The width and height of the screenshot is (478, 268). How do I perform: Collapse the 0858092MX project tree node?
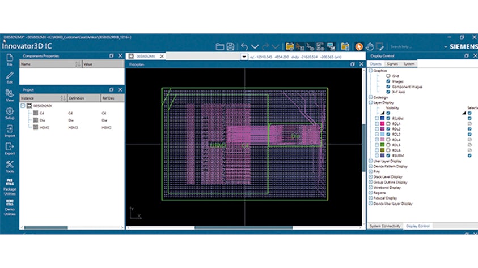pyautogui.click(x=23, y=106)
